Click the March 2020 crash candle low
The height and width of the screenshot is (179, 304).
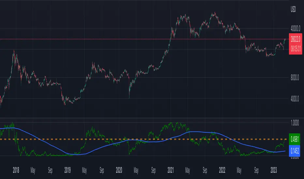[129, 97]
